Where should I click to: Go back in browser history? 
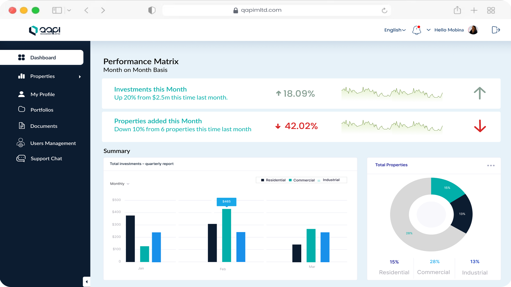(x=86, y=10)
